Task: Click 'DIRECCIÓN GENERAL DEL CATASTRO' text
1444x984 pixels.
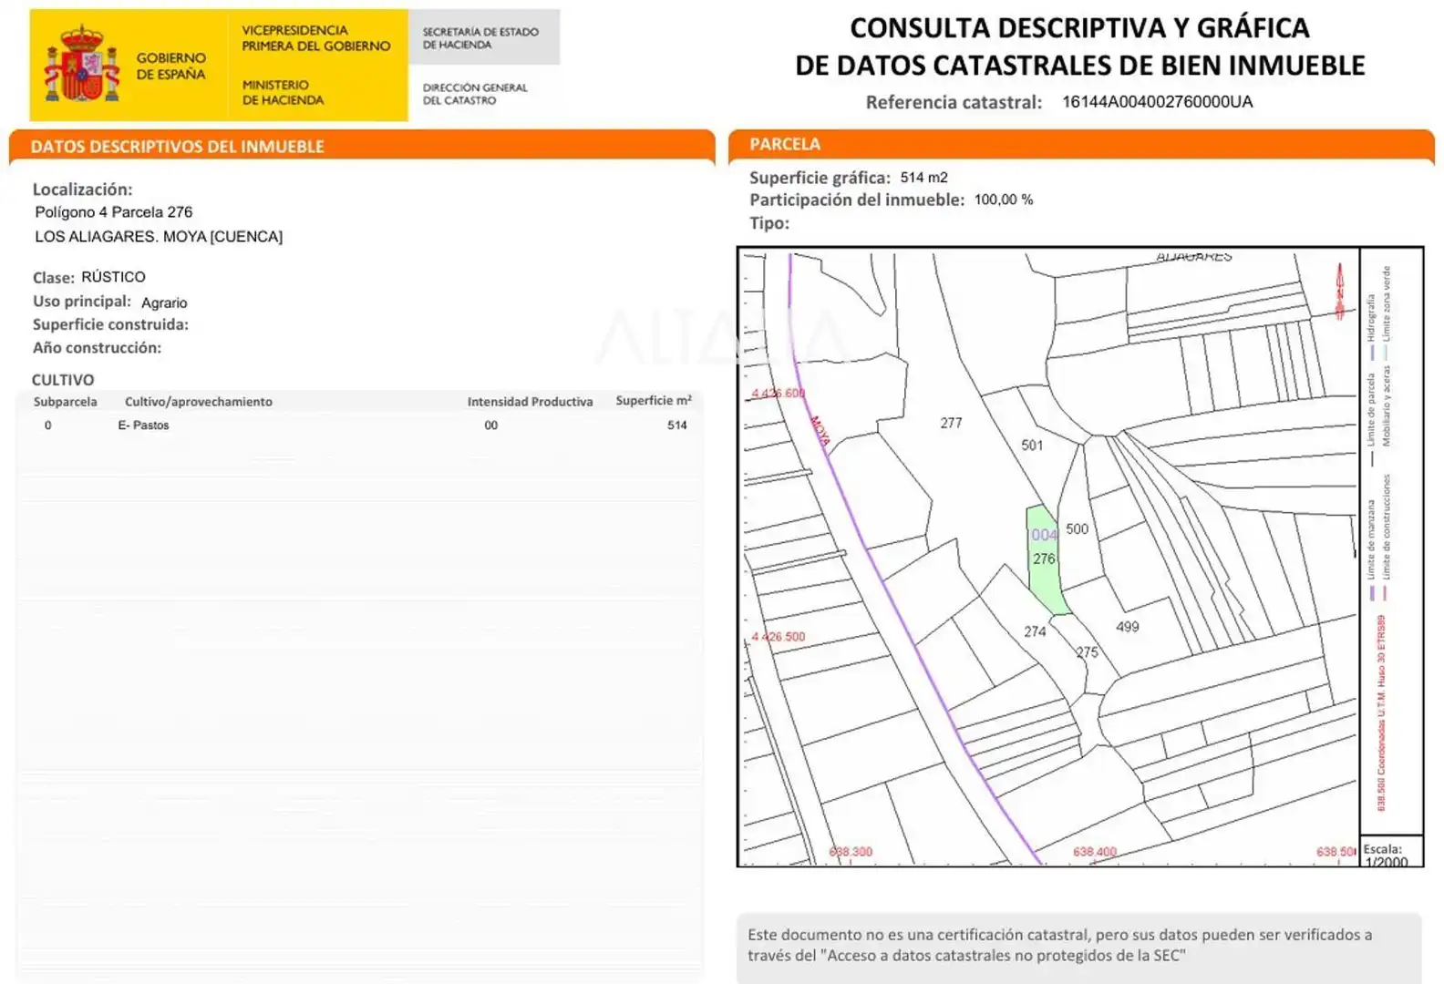Action: (475, 94)
